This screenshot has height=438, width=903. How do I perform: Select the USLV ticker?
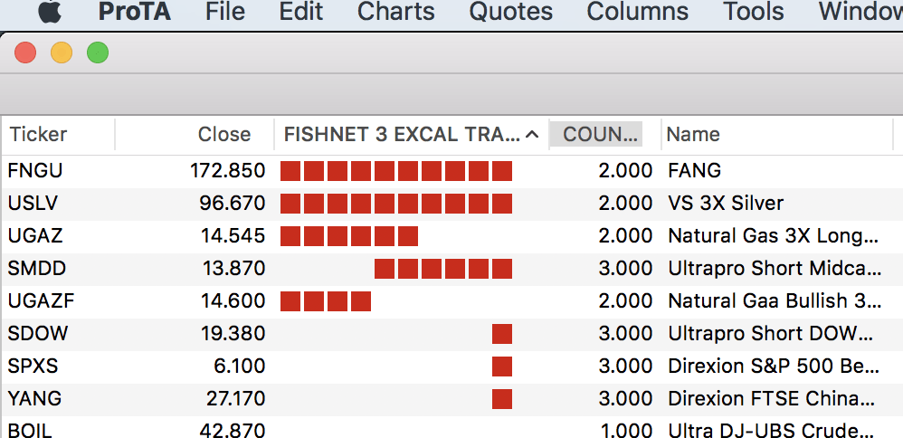pyautogui.click(x=33, y=204)
